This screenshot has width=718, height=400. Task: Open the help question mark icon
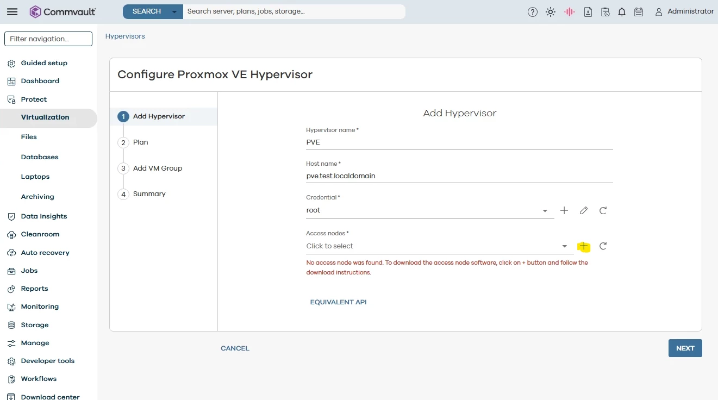tap(533, 12)
